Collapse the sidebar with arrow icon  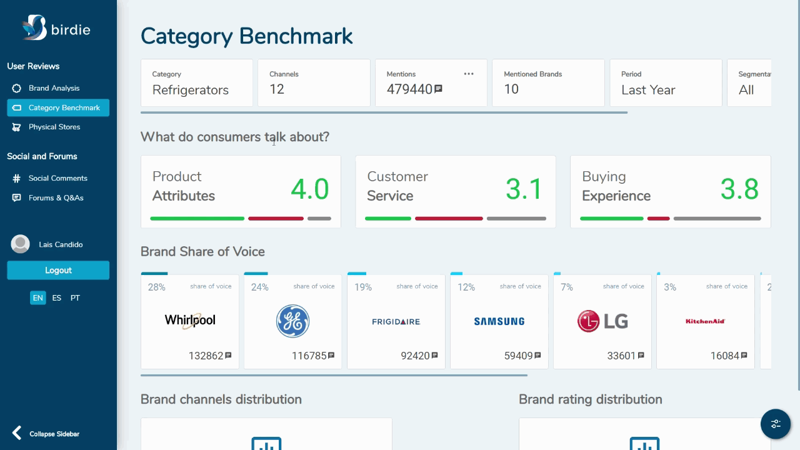17,433
